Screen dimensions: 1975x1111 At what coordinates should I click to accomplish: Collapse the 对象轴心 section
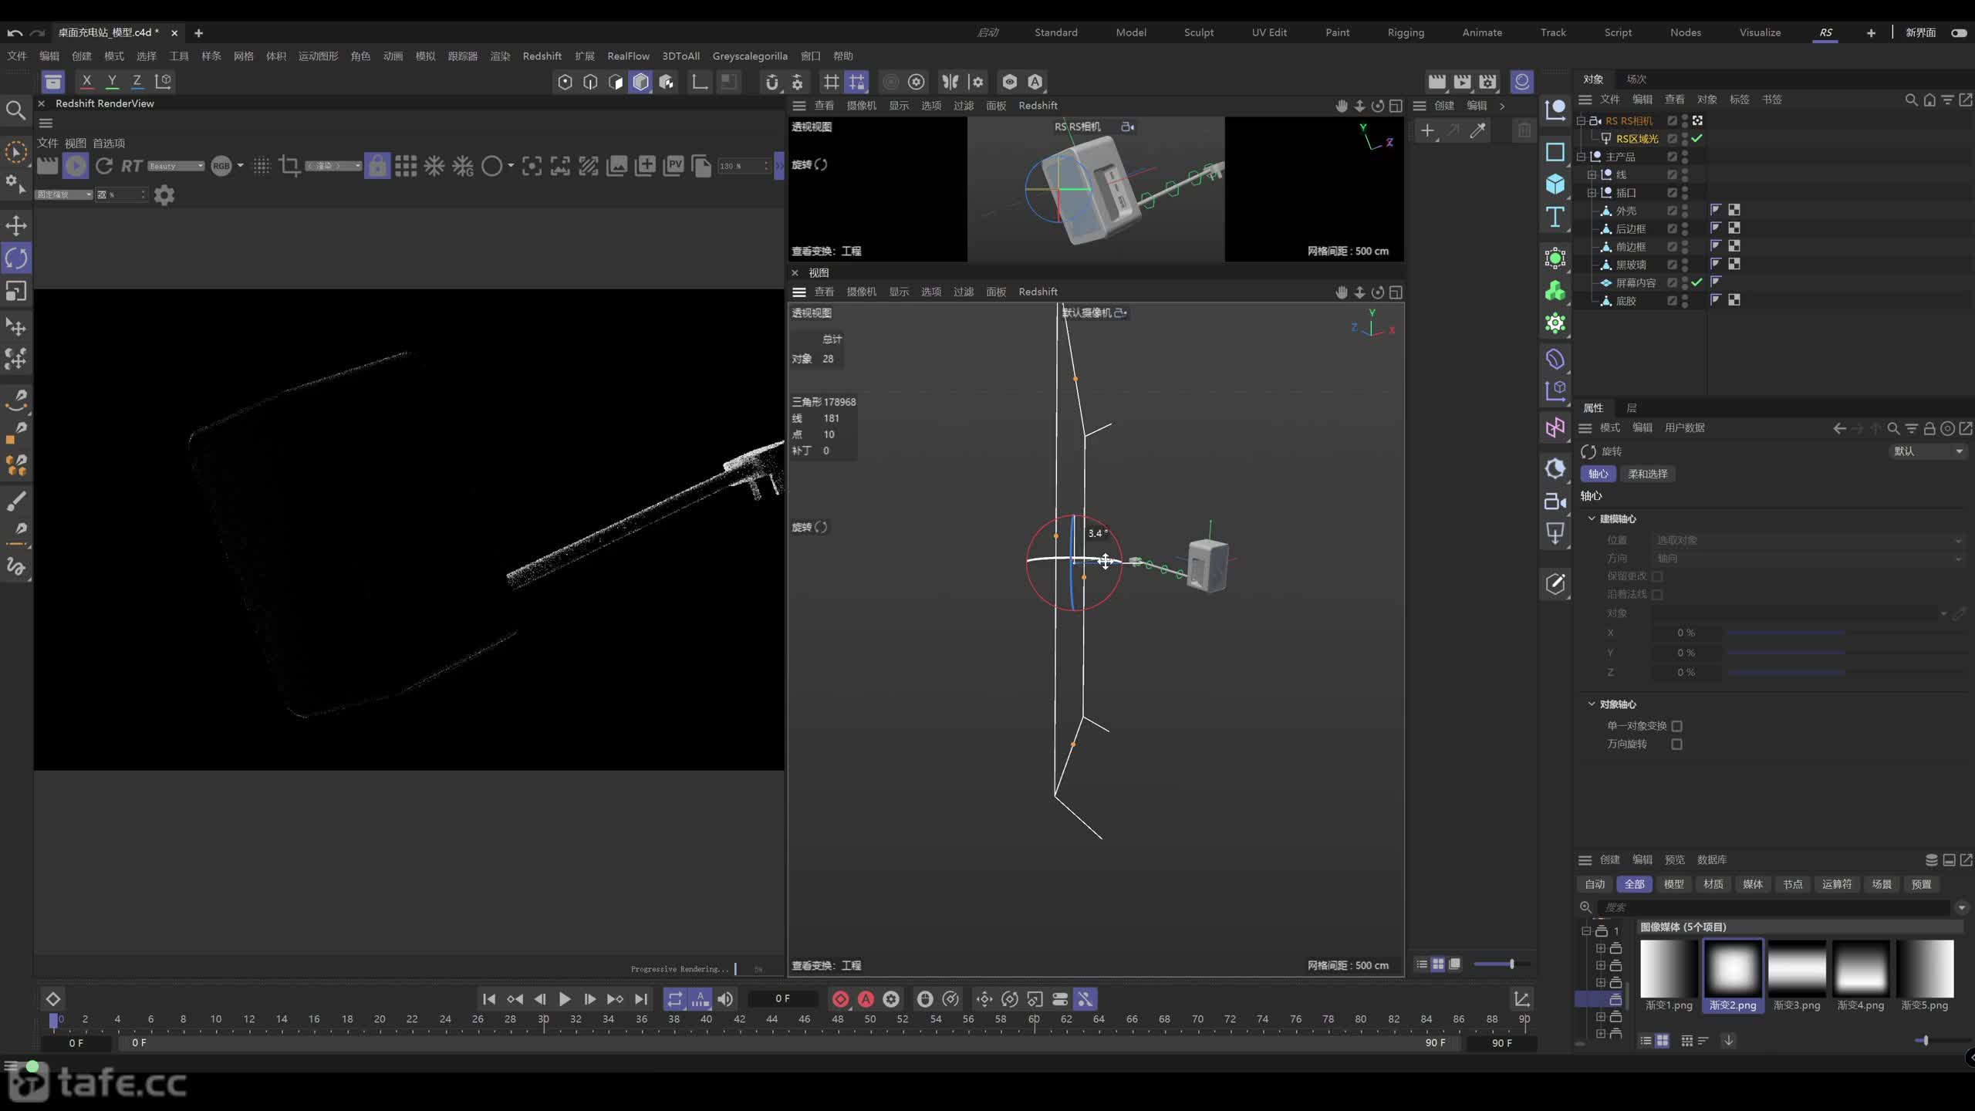pos(1591,704)
